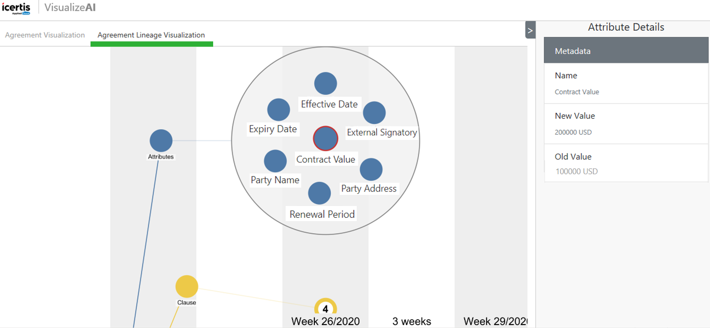Viewport: 710px width, 328px height.
Task: Click the Party Name node circle
Action: [x=275, y=161]
